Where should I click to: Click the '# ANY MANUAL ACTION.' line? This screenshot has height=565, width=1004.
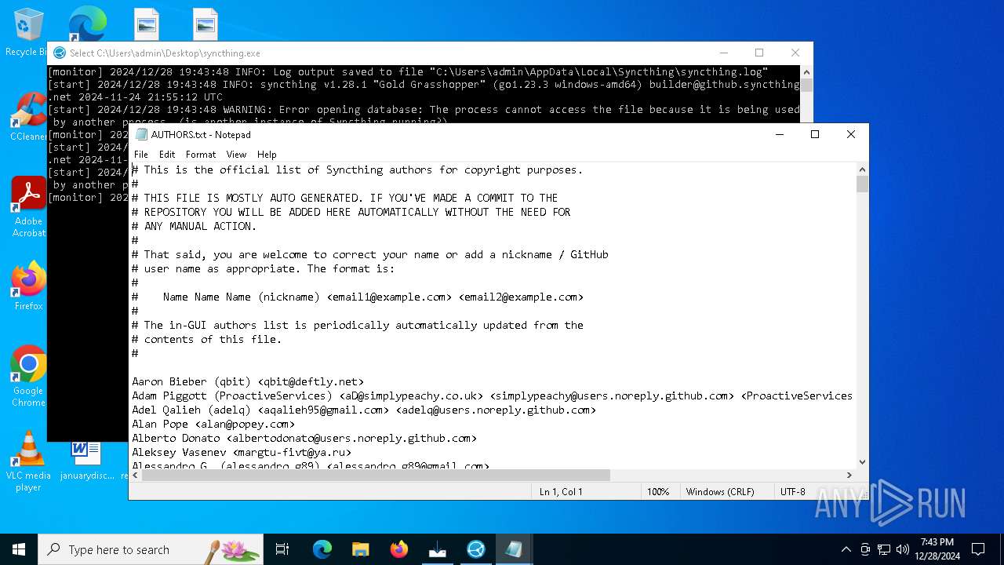pos(195,226)
